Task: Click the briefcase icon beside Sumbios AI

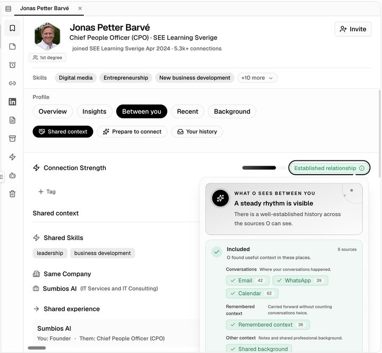Action: (x=36, y=289)
